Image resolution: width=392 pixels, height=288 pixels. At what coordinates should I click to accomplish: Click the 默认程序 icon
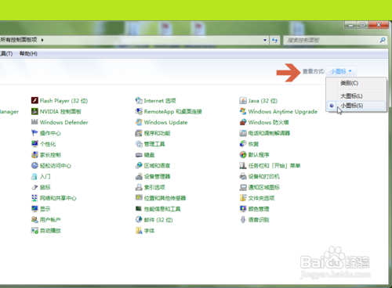click(243, 155)
